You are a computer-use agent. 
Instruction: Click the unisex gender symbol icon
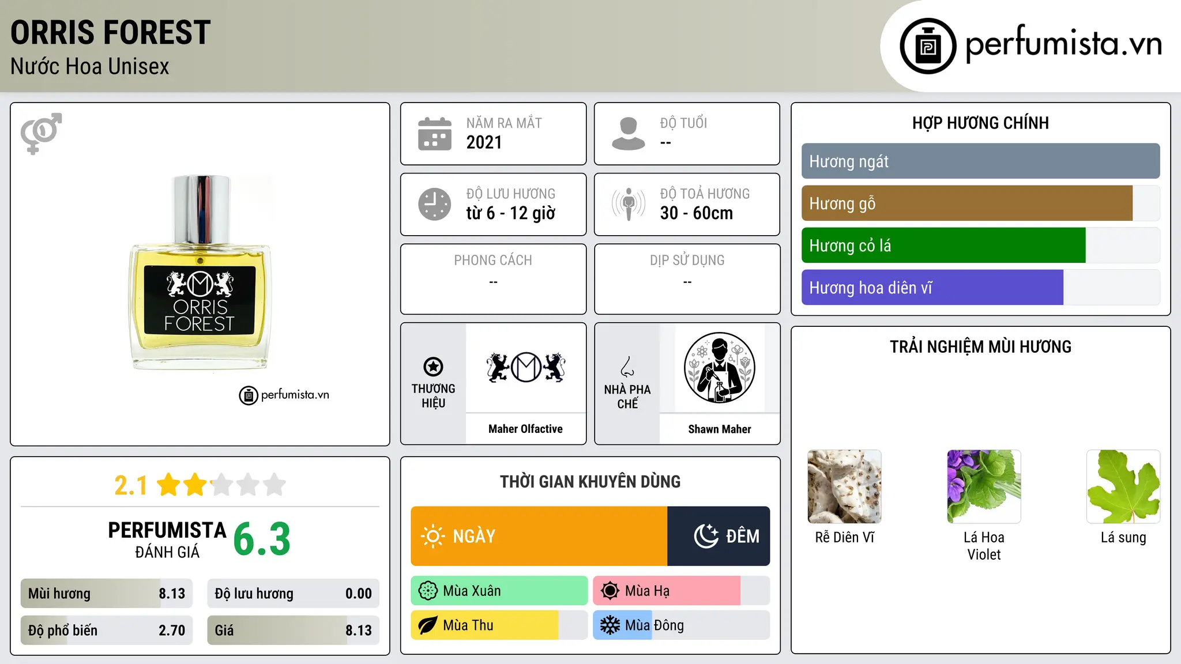tap(41, 133)
